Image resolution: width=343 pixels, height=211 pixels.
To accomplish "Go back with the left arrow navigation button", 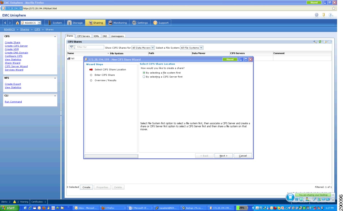I will pyautogui.click(x=5, y=23).
